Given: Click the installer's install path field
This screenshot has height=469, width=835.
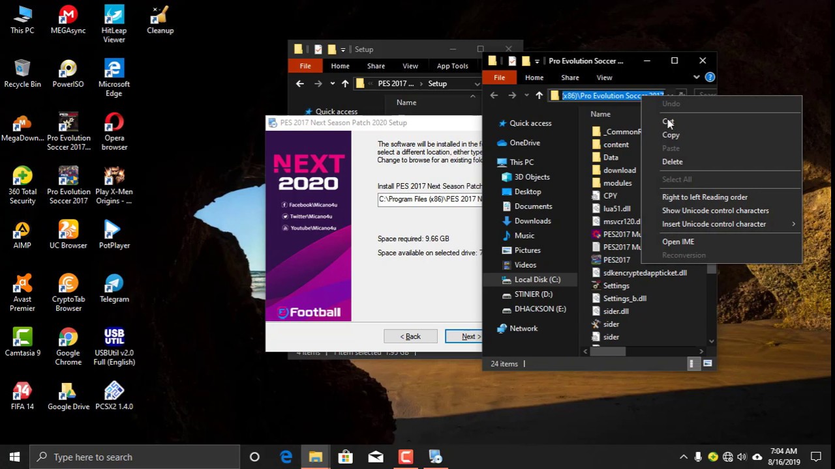Looking at the screenshot, I should click(x=430, y=199).
